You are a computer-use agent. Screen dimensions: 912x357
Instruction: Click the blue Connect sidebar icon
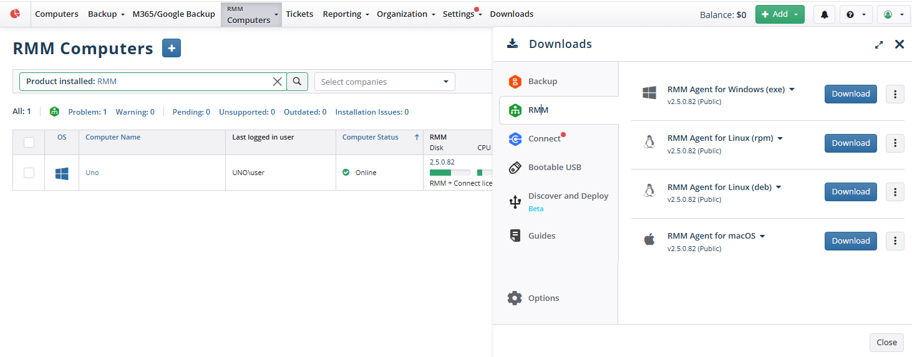[x=515, y=139]
